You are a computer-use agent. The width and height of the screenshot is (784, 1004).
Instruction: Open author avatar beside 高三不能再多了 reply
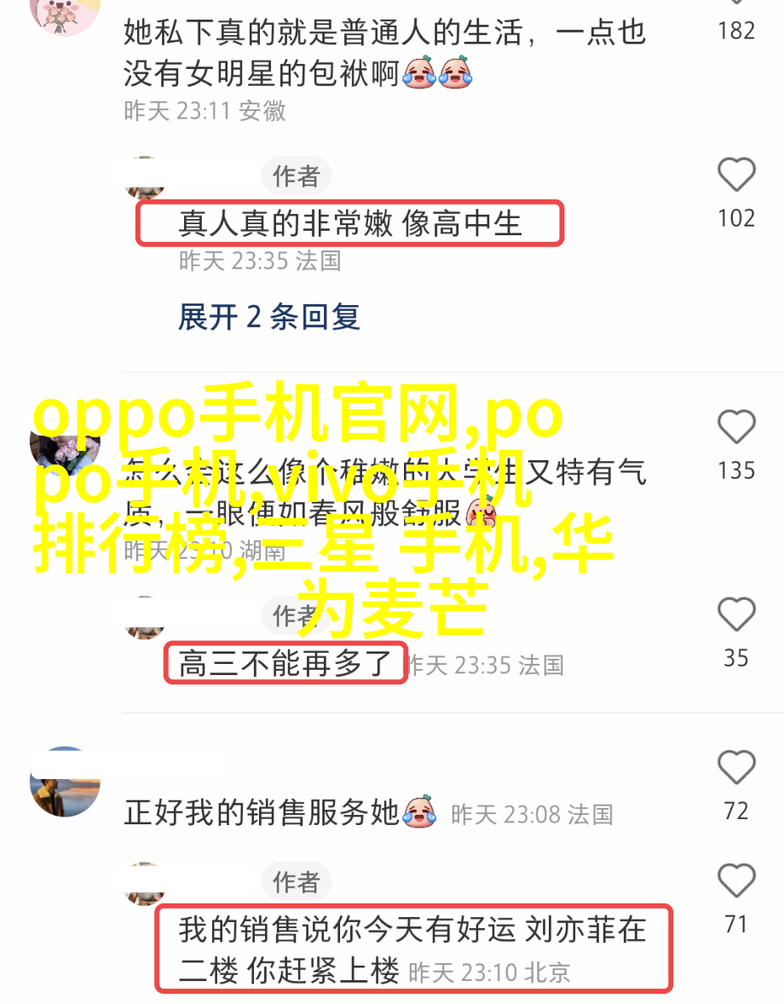(145, 617)
